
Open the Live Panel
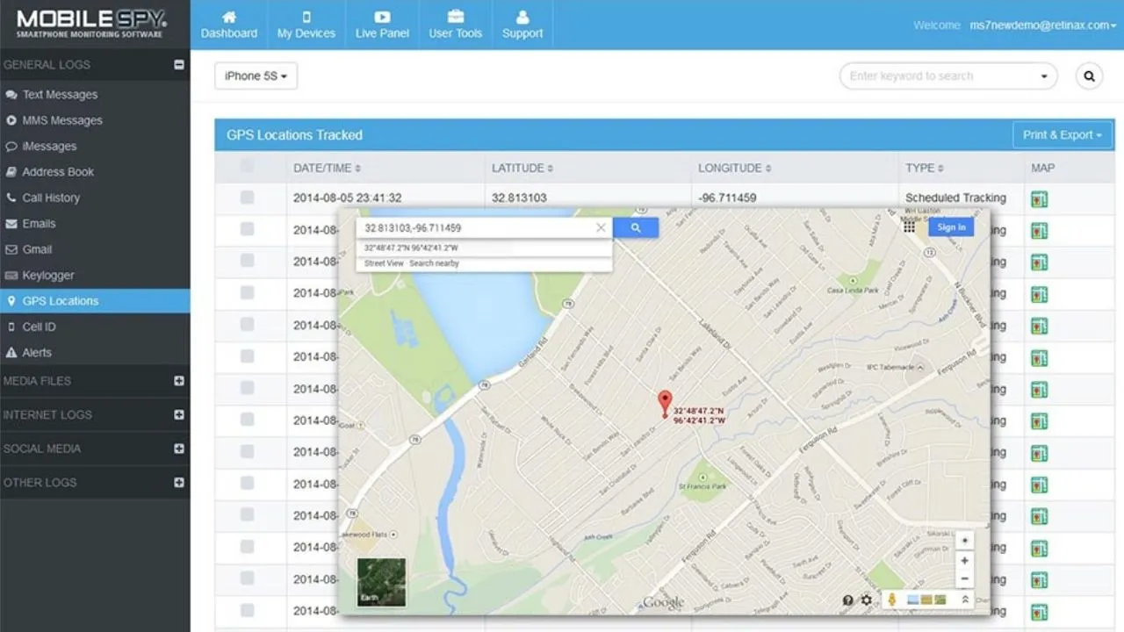382,25
